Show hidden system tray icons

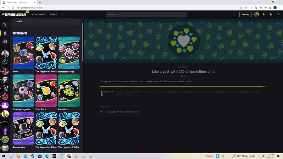click(x=259, y=156)
